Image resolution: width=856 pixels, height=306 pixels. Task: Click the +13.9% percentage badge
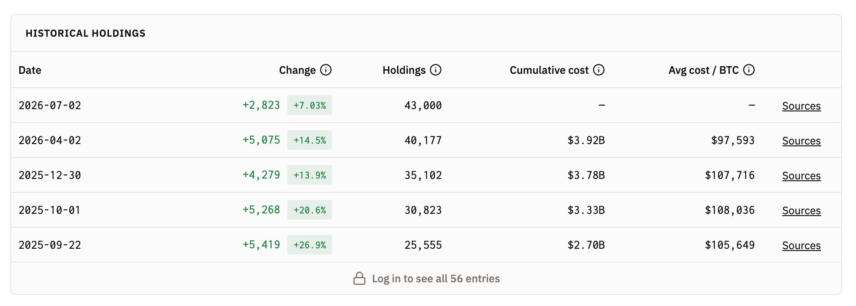click(x=310, y=175)
